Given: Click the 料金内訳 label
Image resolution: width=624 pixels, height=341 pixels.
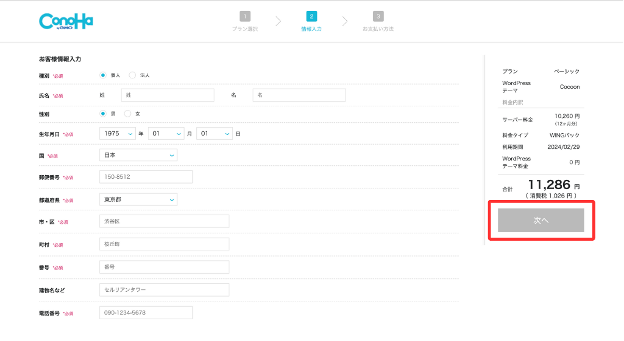Looking at the screenshot, I should pyautogui.click(x=512, y=102).
